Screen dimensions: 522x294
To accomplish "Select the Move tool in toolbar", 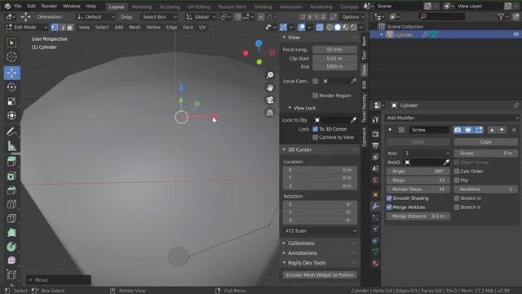I will [x=11, y=73].
